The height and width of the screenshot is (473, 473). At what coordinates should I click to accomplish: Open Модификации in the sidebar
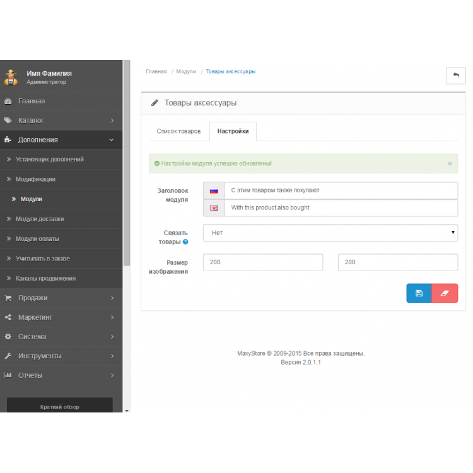click(x=61, y=179)
